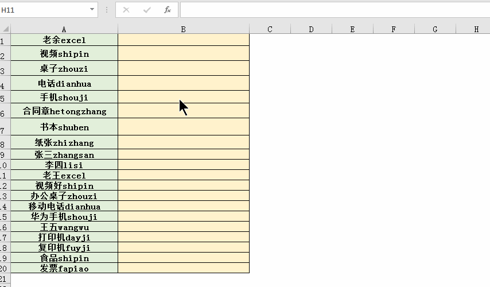Select cell containing 电话dianhua
The height and width of the screenshot is (287, 490).
pyautogui.click(x=64, y=83)
